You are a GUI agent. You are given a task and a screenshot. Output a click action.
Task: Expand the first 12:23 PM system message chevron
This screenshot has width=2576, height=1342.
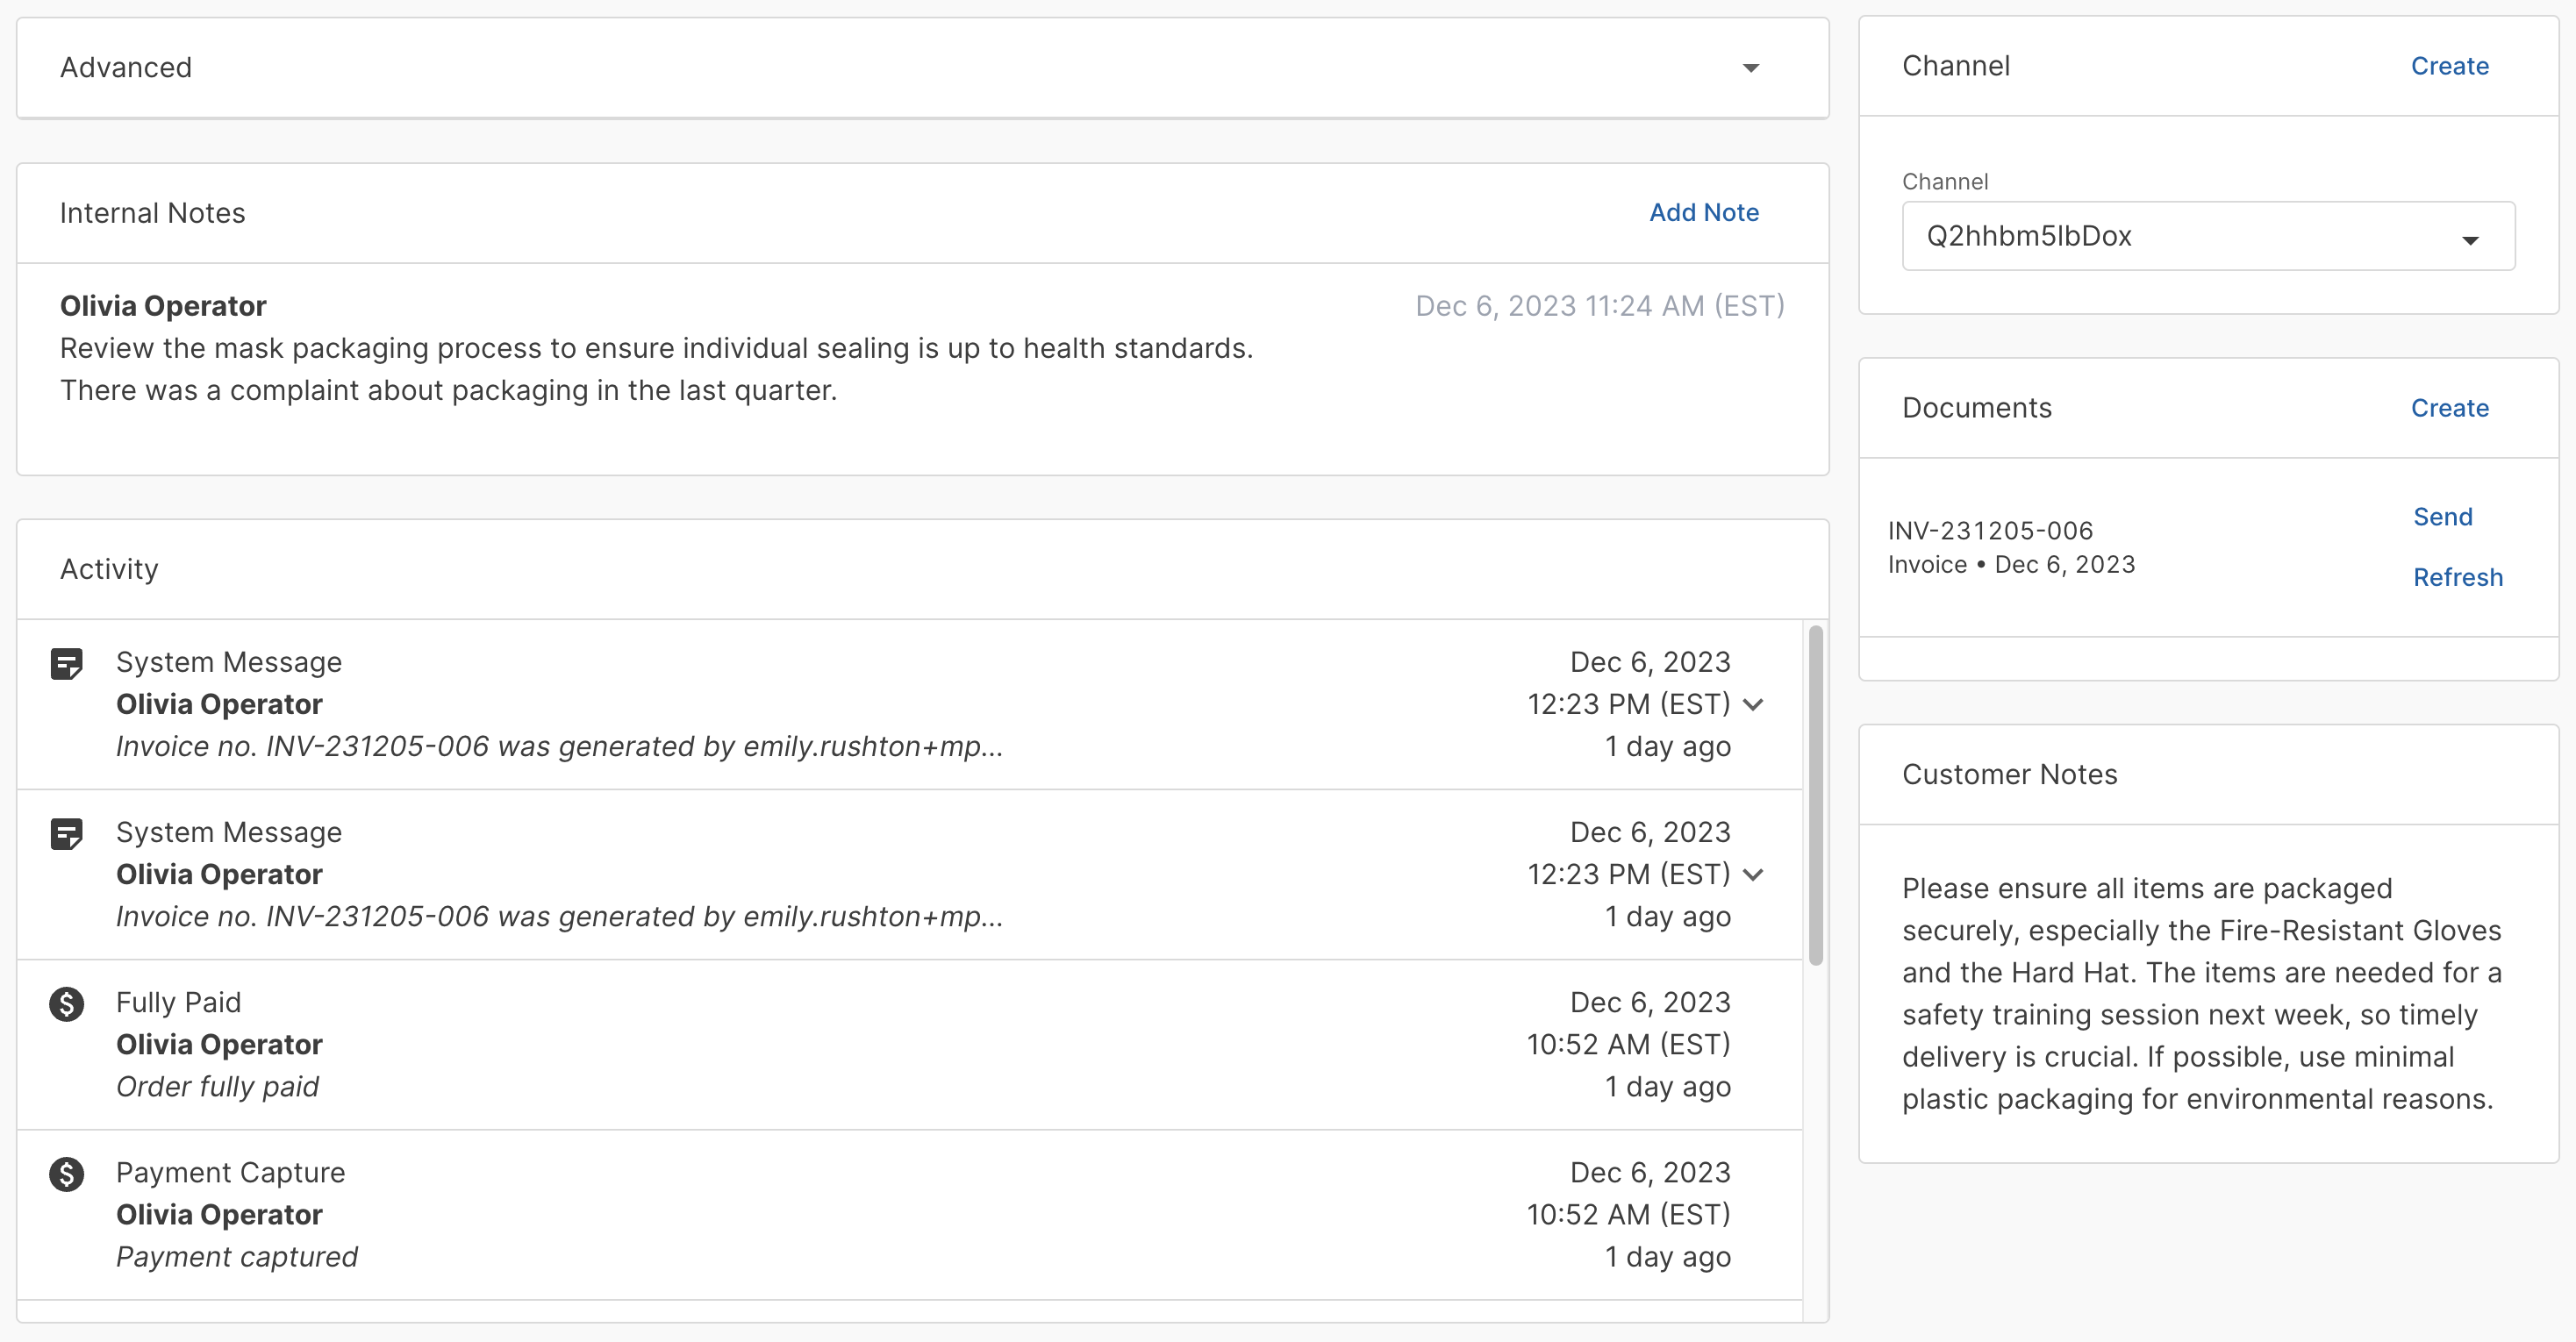[1753, 704]
